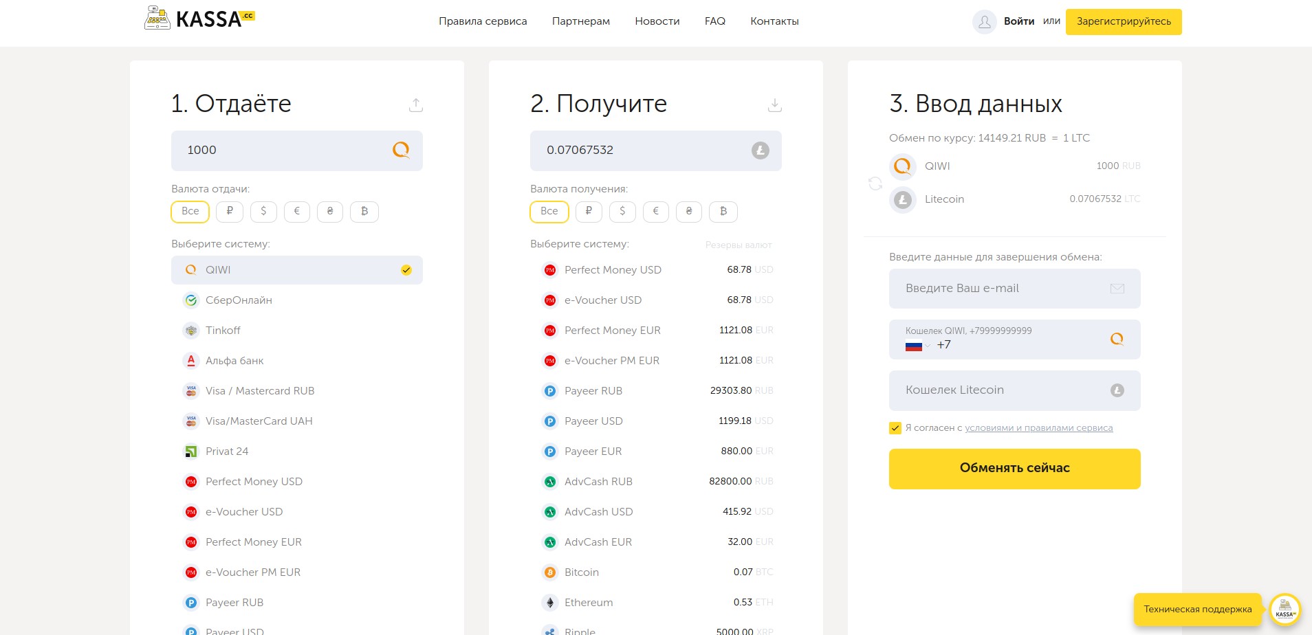Screen dimensions: 1312x635
Task: Open the Партнерам menu item
Action: (x=581, y=21)
